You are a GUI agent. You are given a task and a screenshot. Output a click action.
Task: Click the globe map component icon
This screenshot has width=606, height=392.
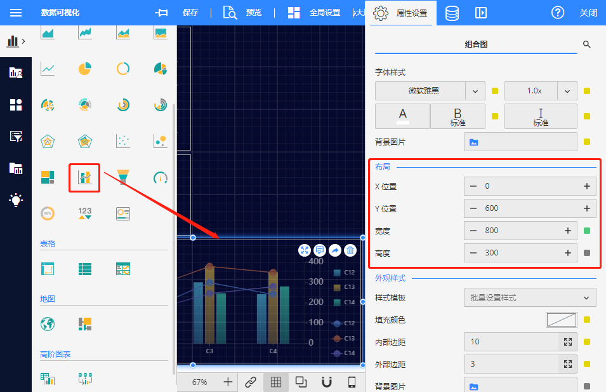(x=48, y=323)
